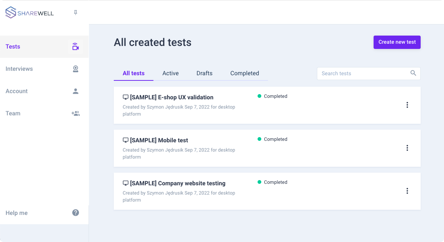
Task: Open options menu for E-shop UX validation
Action: click(407, 105)
